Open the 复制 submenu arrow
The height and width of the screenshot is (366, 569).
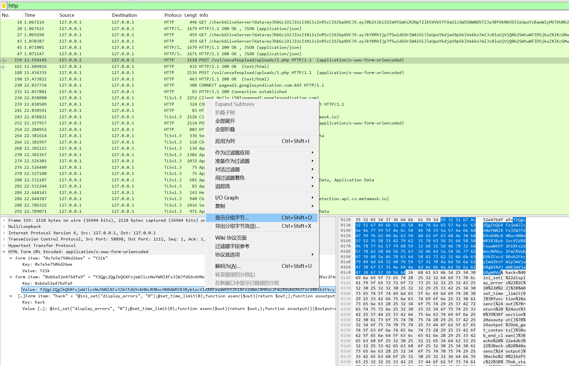click(312, 206)
